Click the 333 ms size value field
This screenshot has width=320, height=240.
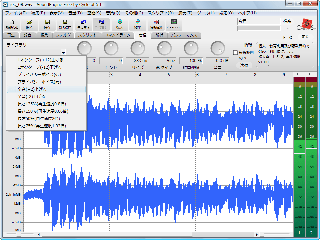click(x=138, y=61)
